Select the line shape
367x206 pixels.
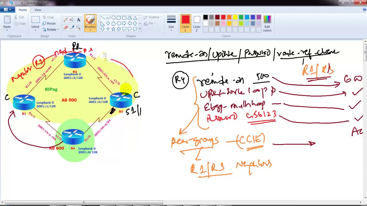[102, 18]
